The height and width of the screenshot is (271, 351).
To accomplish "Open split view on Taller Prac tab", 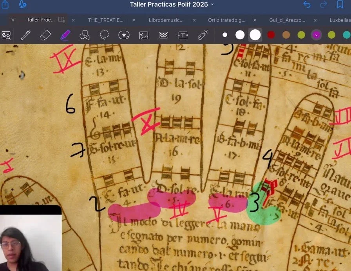I will (x=62, y=20).
